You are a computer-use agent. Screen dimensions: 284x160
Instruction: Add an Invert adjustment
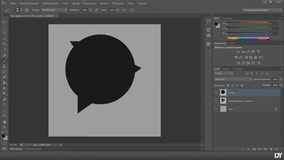point(238,63)
